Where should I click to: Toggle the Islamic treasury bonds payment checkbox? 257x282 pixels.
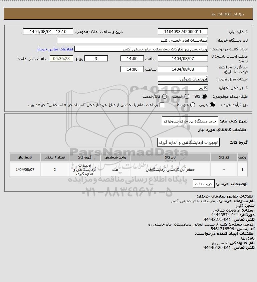tap(162, 105)
